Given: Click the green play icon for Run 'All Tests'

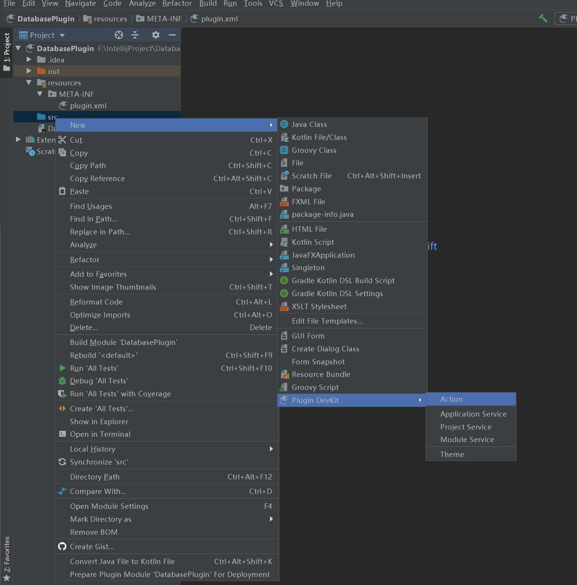Looking at the screenshot, I should tap(62, 368).
